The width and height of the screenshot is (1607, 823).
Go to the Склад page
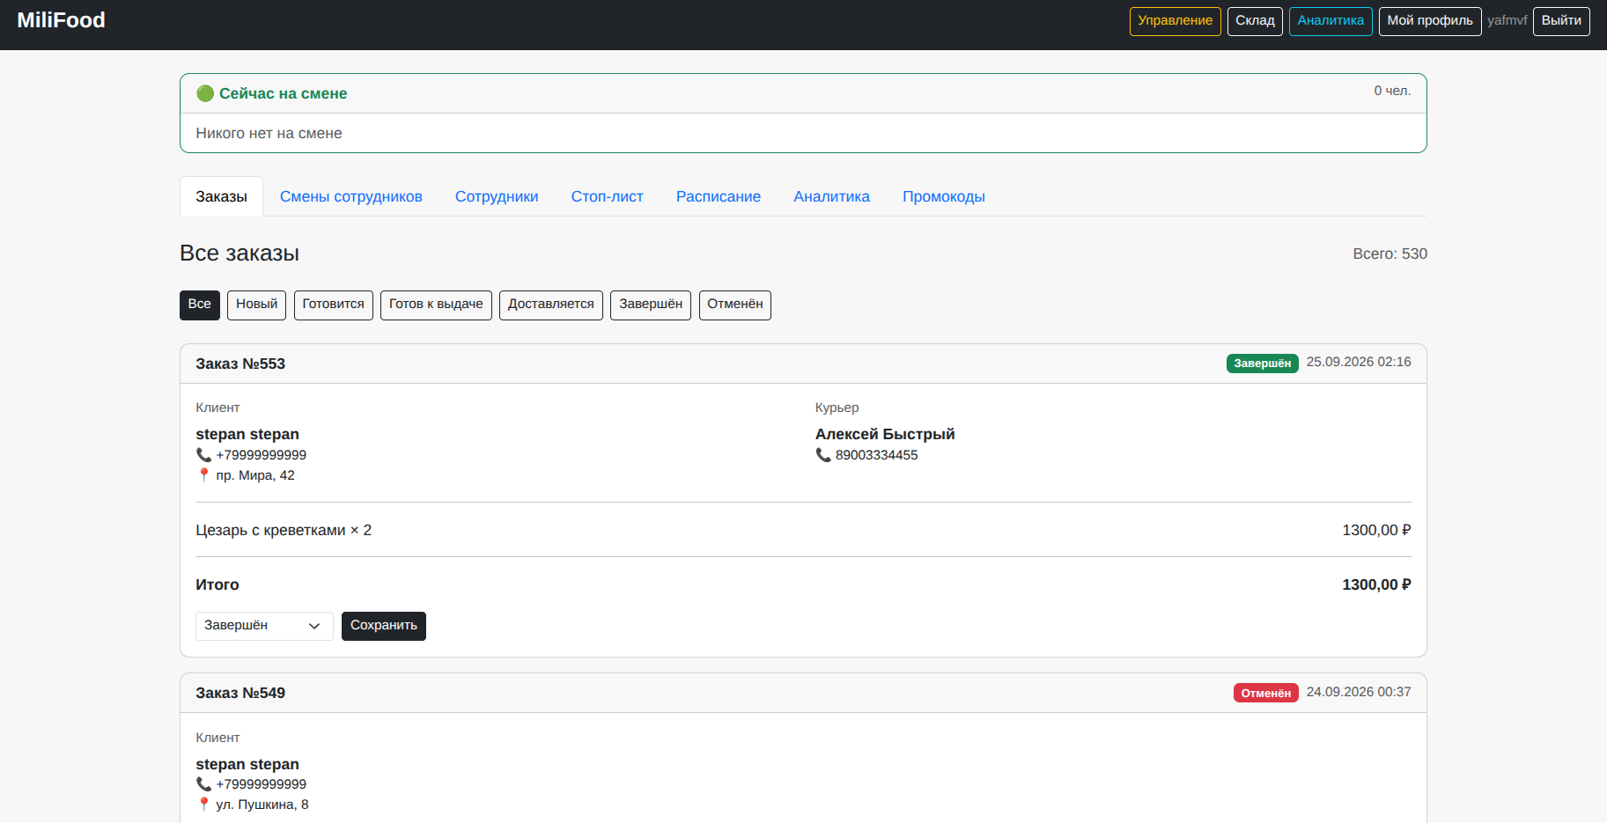(x=1255, y=21)
